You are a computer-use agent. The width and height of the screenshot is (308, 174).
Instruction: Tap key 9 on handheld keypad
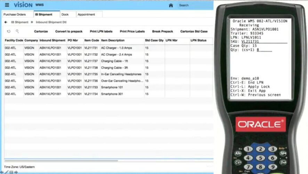click(273, 167)
